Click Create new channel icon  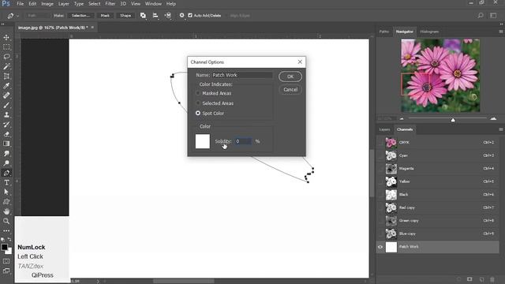(x=481, y=279)
